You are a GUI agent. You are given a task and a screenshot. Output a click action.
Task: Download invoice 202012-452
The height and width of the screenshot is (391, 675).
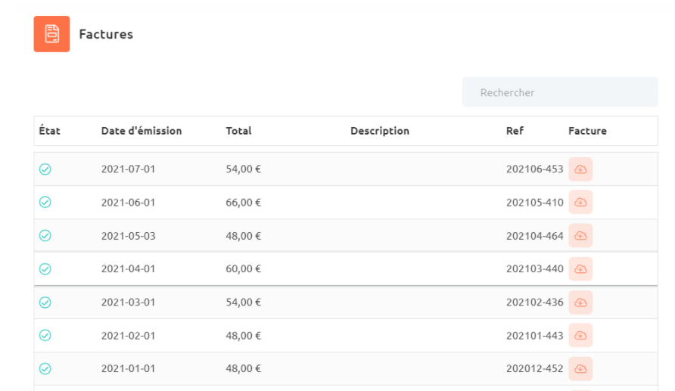[x=580, y=368]
